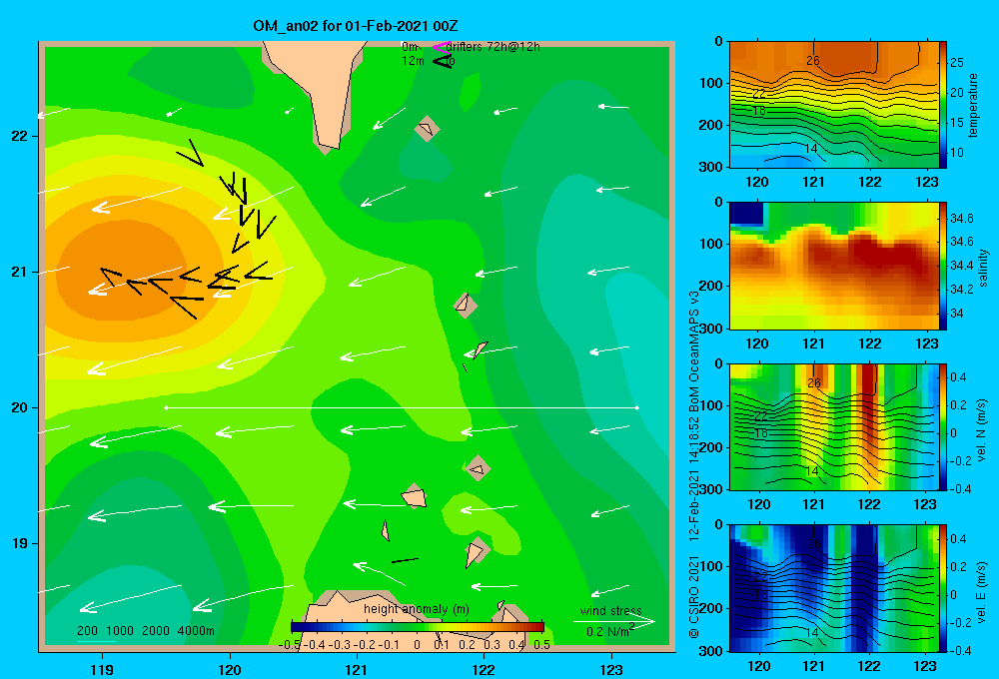Click the '34' tick on salinity colorbar

[x=957, y=314]
